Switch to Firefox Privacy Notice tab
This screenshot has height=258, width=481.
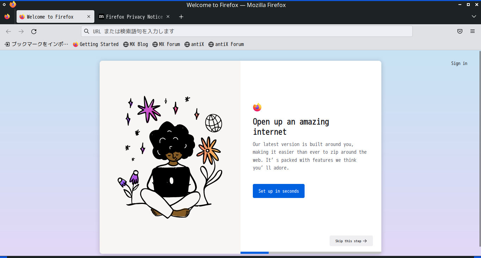135,16
